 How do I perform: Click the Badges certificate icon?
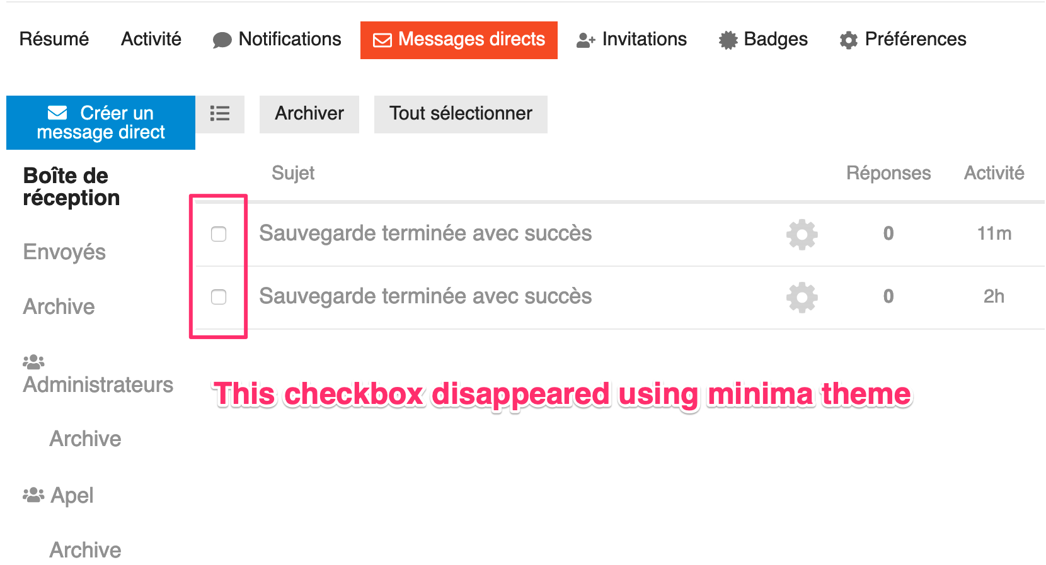pyautogui.click(x=728, y=40)
